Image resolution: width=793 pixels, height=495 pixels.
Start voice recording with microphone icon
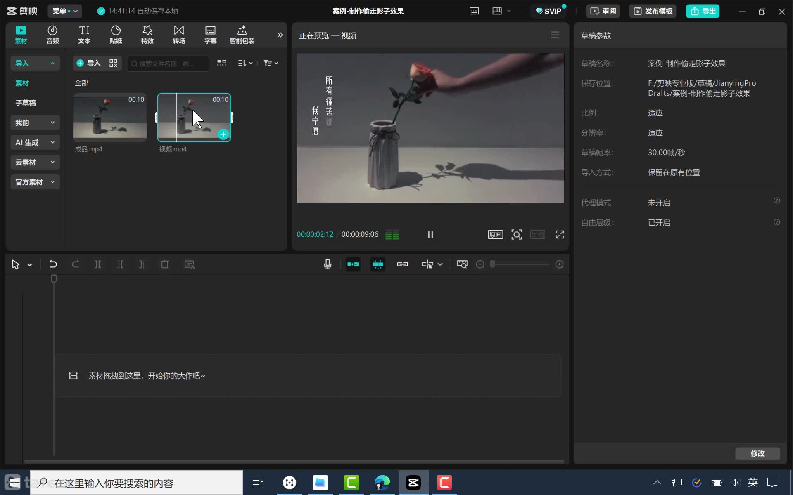click(328, 264)
